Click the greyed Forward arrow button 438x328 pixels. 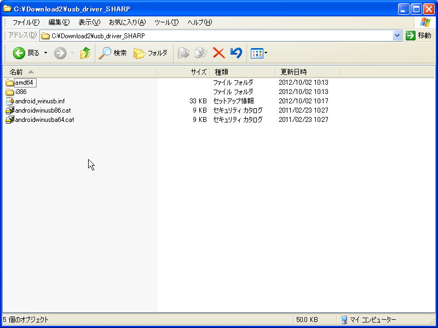(x=60, y=53)
